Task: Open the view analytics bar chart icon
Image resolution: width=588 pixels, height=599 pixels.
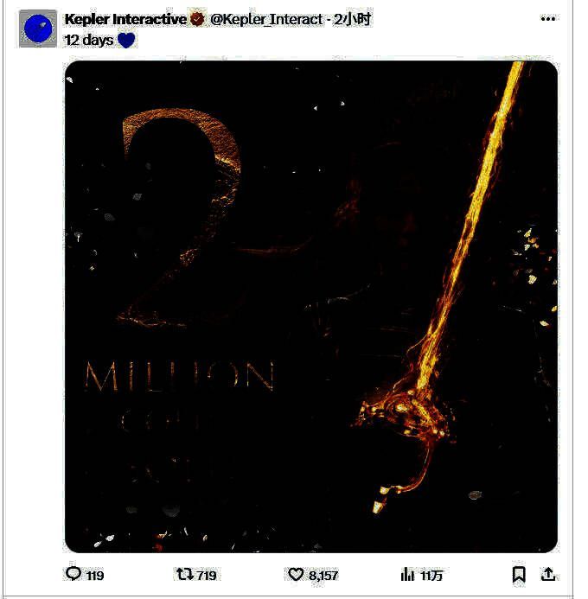Action: [407, 574]
